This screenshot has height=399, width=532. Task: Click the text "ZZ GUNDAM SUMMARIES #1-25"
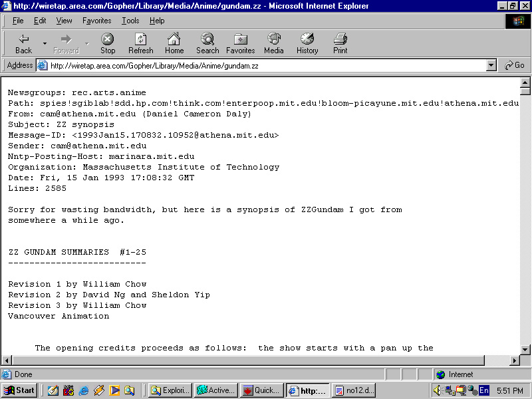click(77, 252)
